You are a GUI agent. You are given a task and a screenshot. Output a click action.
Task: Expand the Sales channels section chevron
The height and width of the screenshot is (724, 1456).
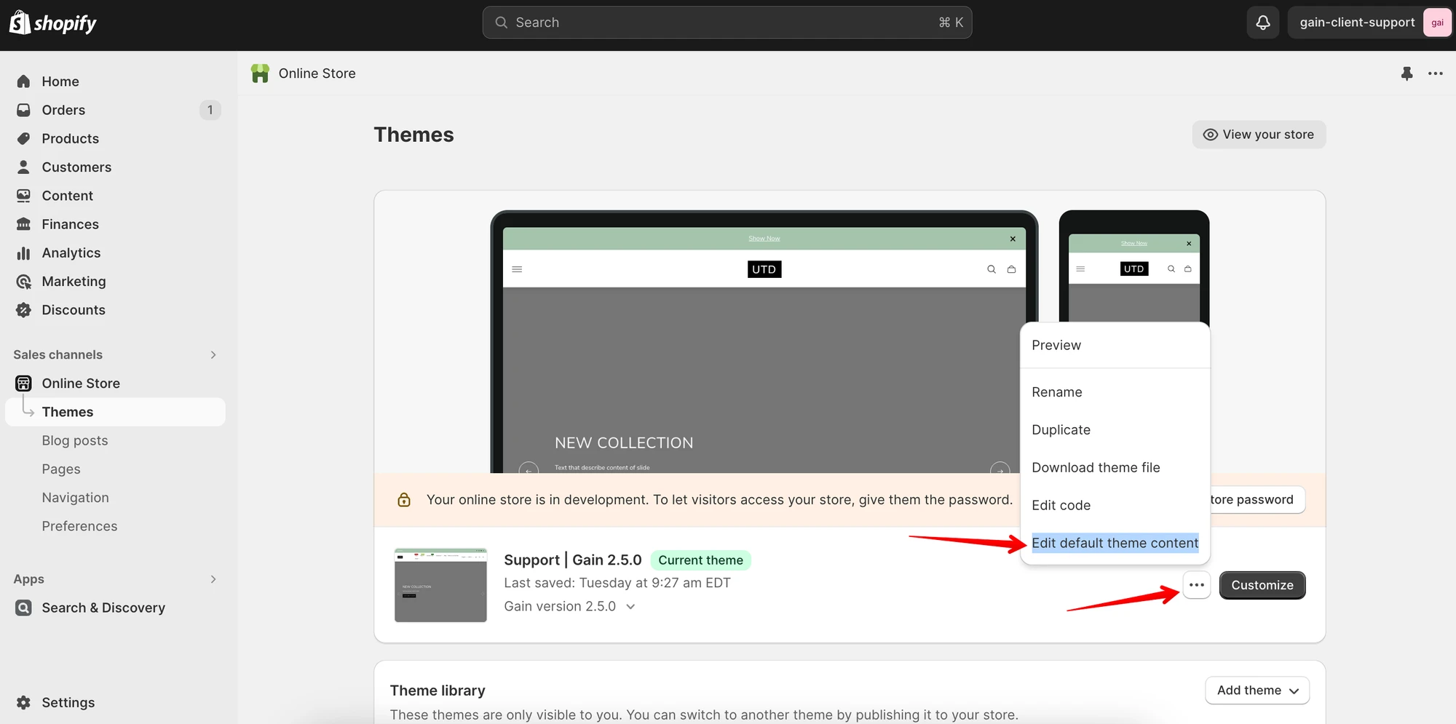213,355
